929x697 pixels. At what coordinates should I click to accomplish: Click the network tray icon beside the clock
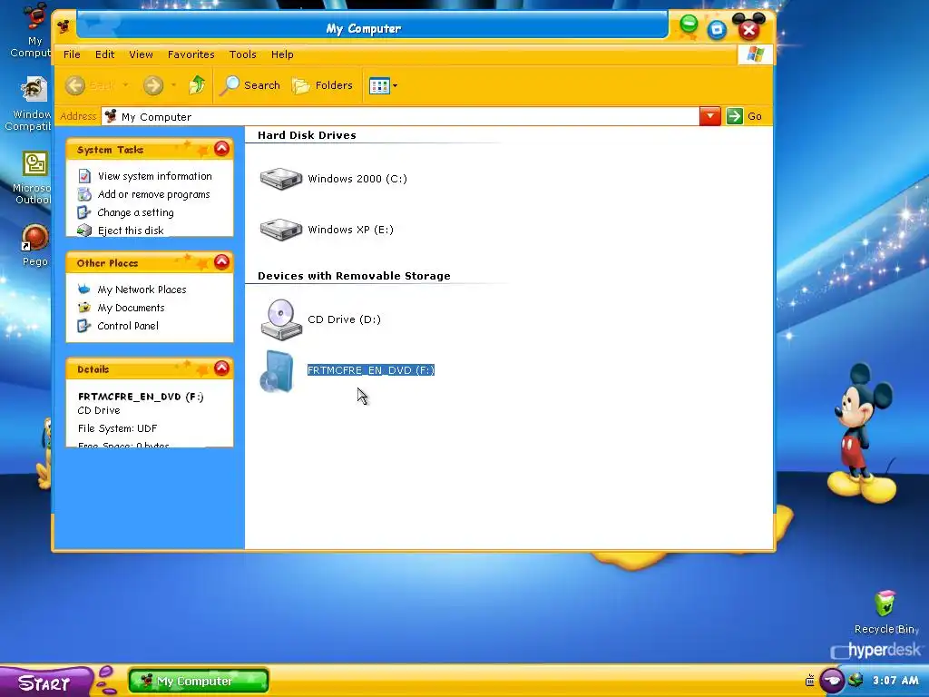click(855, 681)
